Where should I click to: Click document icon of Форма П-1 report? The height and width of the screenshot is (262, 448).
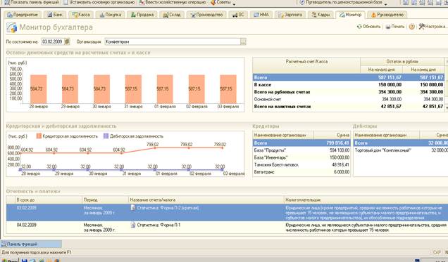click(133, 225)
